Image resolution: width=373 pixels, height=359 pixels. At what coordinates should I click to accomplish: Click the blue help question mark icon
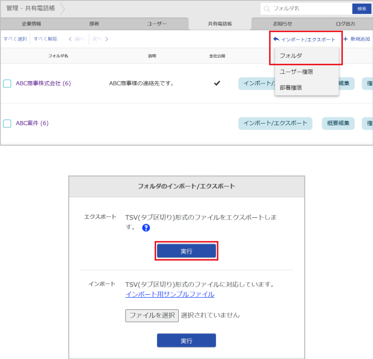[x=146, y=228]
